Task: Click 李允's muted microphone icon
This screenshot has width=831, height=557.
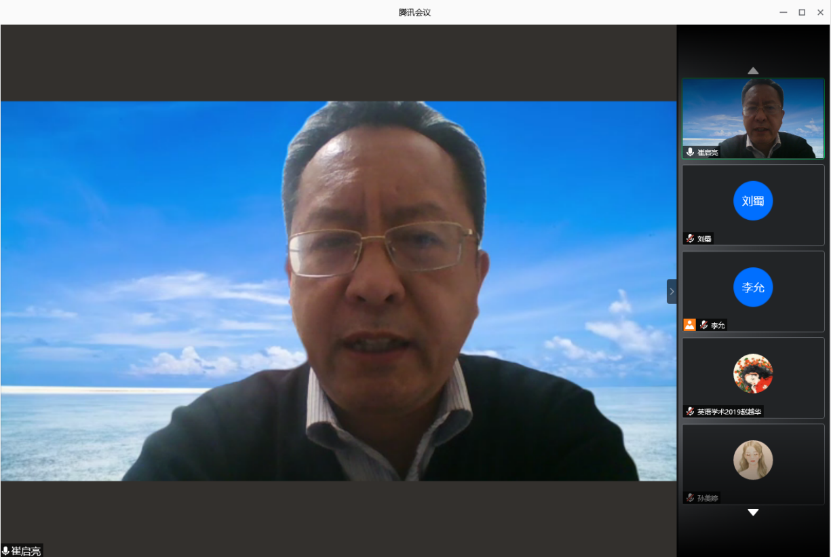Action: [704, 325]
